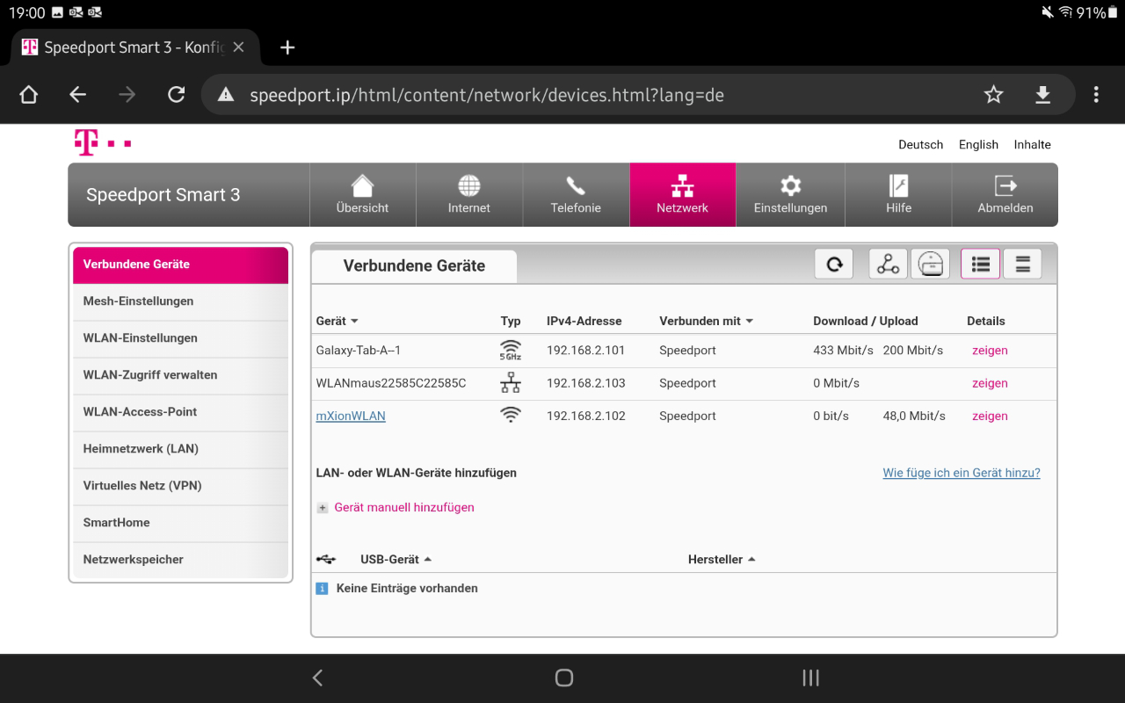Bookmark this page with the star

[x=993, y=95]
